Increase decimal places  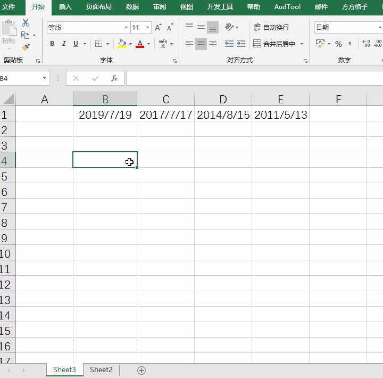366,44
